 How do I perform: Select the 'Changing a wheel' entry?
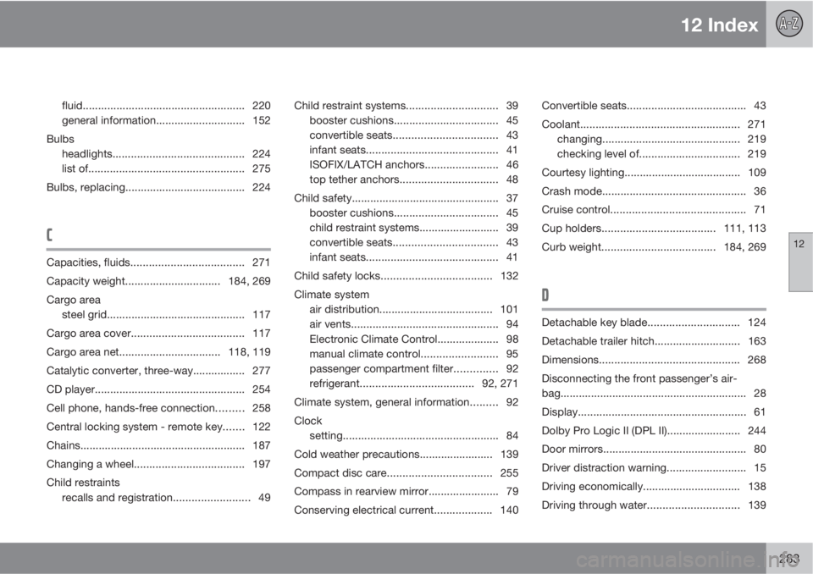pyautogui.click(x=158, y=464)
